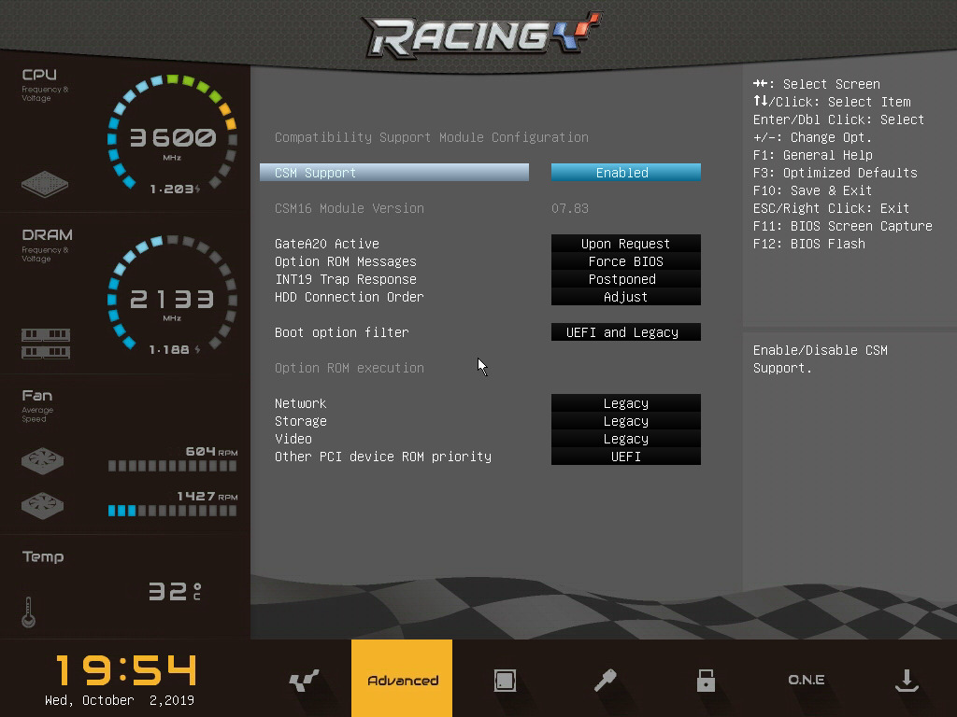Screen dimensions: 957x717
Task: Click the F11: BIOS Screen Capture help line
Action: tap(843, 226)
